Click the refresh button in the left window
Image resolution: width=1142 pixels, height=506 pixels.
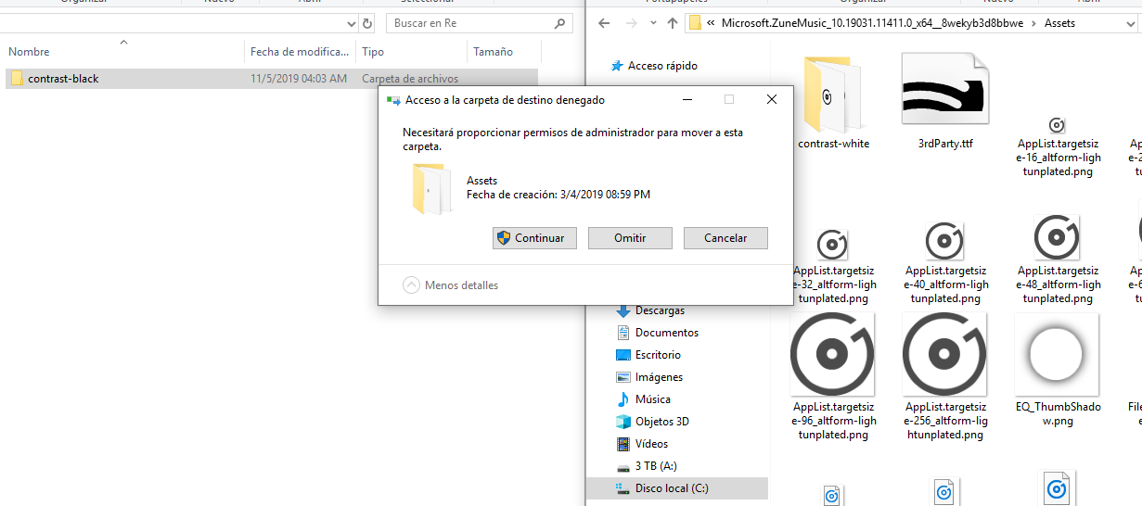tap(368, 23)
